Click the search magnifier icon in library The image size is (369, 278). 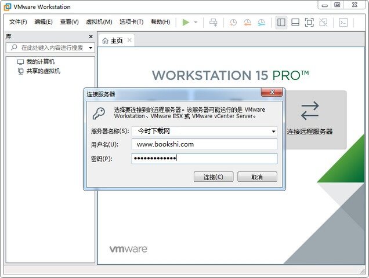14,47
